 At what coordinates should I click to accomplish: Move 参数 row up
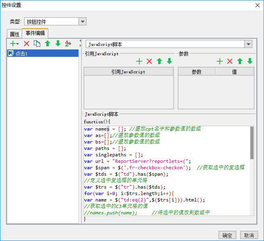[x=240, y=61]
